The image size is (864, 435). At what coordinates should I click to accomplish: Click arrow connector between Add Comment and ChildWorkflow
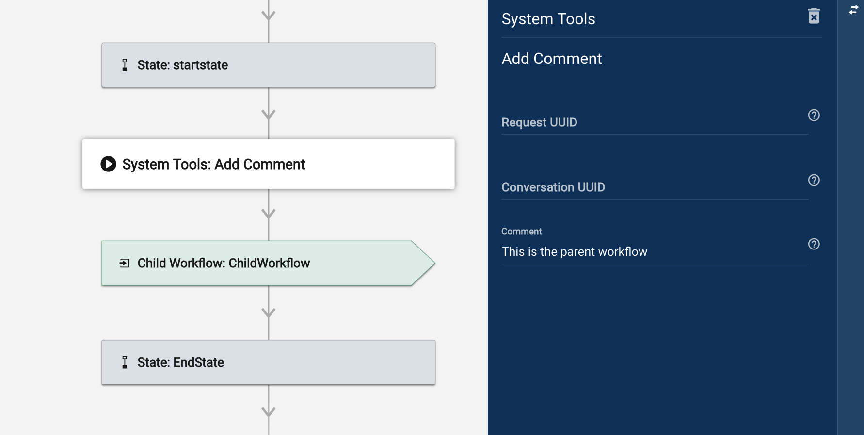[x=268, y=214]
